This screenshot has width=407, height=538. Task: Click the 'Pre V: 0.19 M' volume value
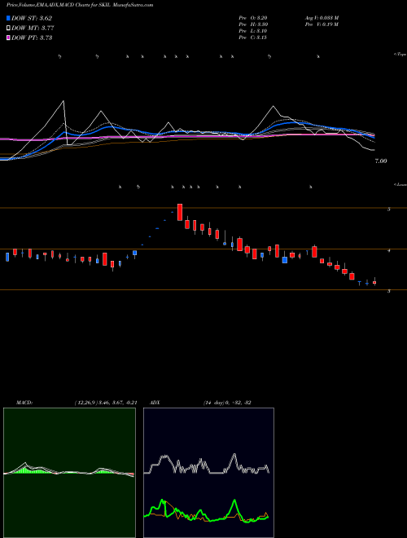[x=322, y=24]
